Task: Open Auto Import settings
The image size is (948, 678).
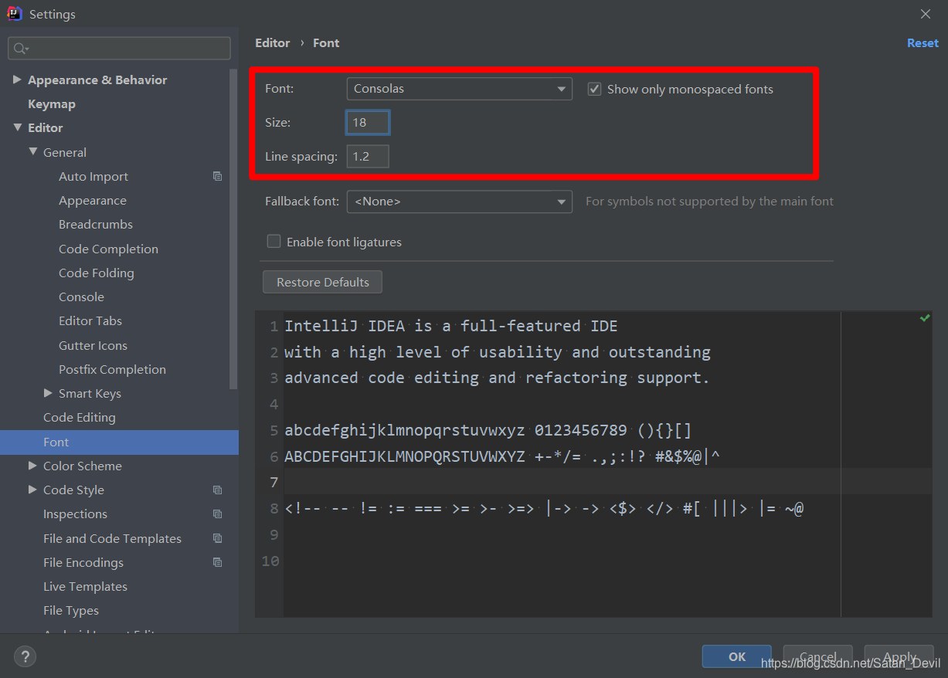Action: 93,176
